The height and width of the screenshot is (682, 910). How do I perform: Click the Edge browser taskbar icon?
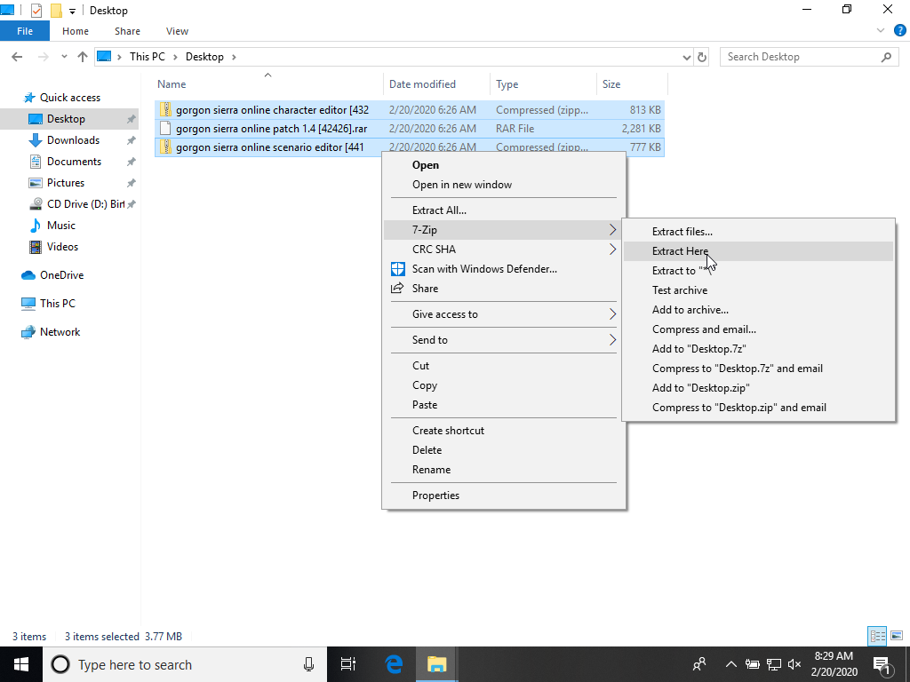tap(394, 664)
